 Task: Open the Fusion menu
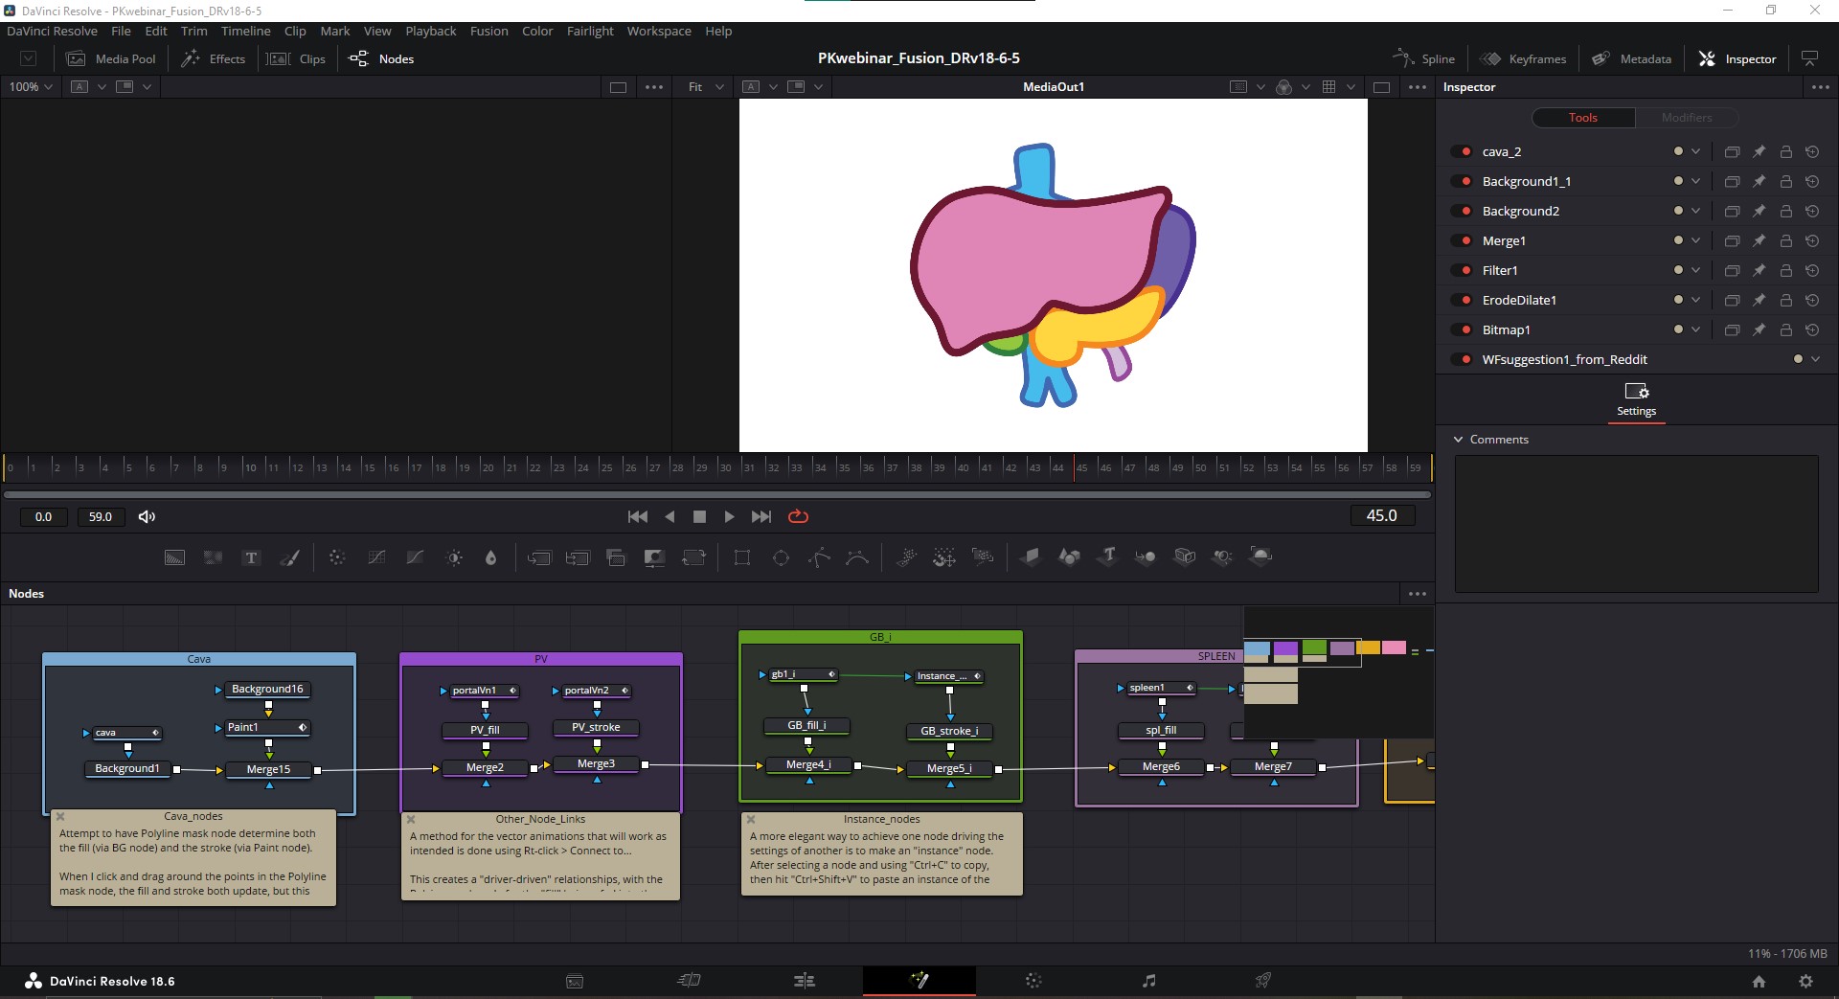click(x=488, y=31)
